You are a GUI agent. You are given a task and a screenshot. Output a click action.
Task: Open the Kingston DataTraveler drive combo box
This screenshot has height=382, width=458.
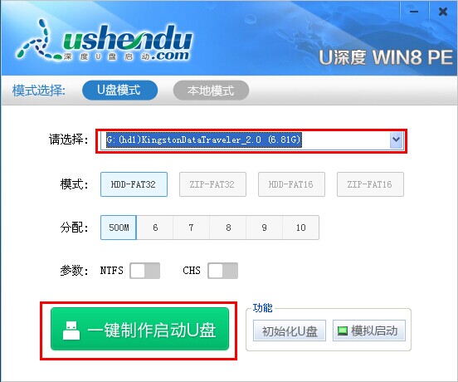(251, 140)
